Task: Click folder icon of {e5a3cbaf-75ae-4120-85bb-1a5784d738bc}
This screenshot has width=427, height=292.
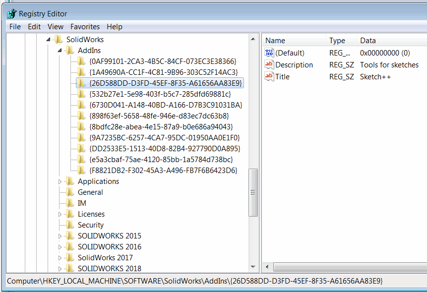Action: [x=81, y=159]
